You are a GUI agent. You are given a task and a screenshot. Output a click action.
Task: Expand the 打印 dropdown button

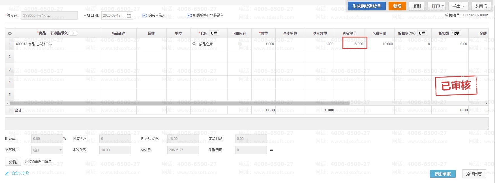point(438,6)
